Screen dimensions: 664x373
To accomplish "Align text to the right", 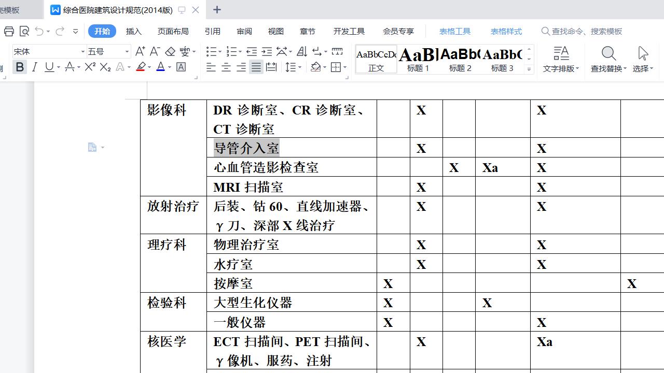I will [x=241, y=67].
